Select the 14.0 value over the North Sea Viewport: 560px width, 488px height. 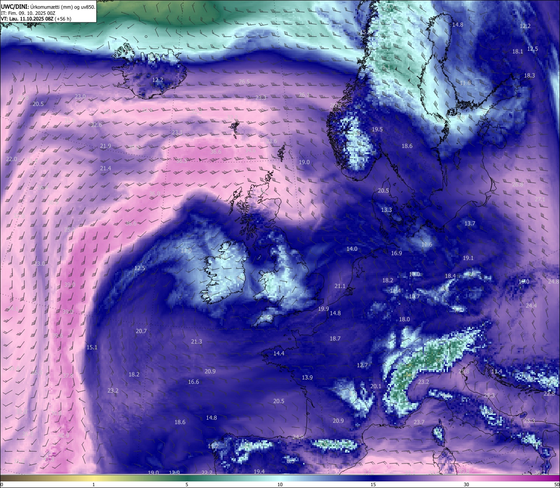[352, 249]
